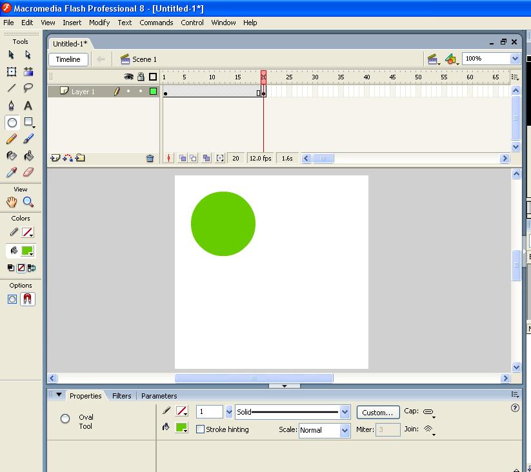Select the Paint Bucket tool
531x472 pixels.
(x=28, y=155)
